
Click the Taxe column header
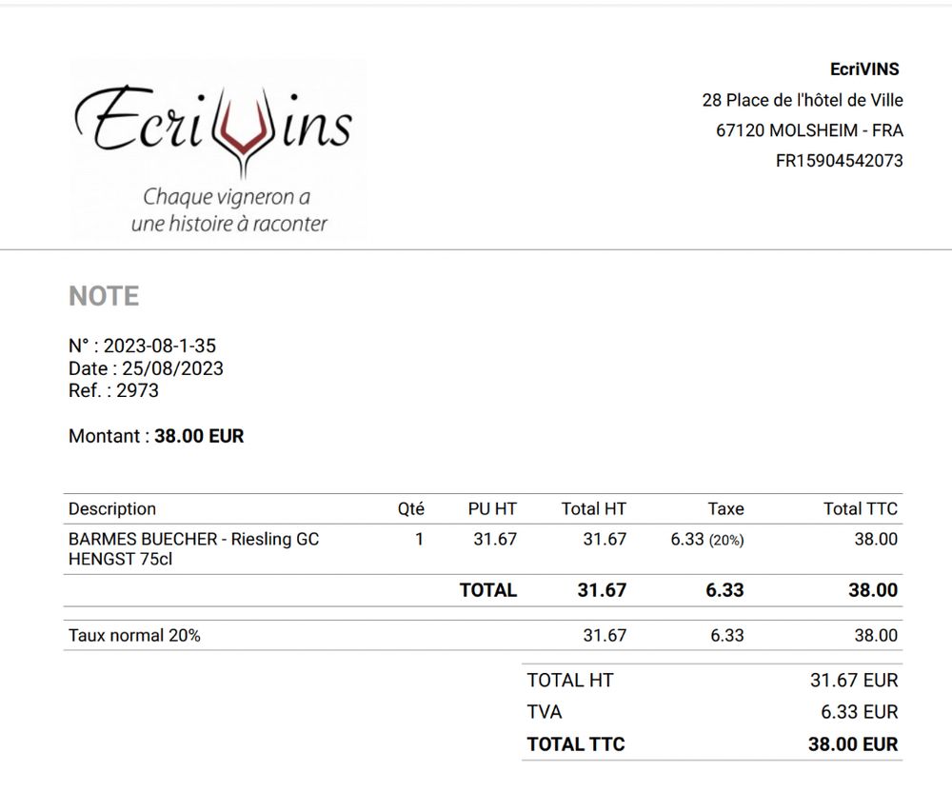(725, 508)
